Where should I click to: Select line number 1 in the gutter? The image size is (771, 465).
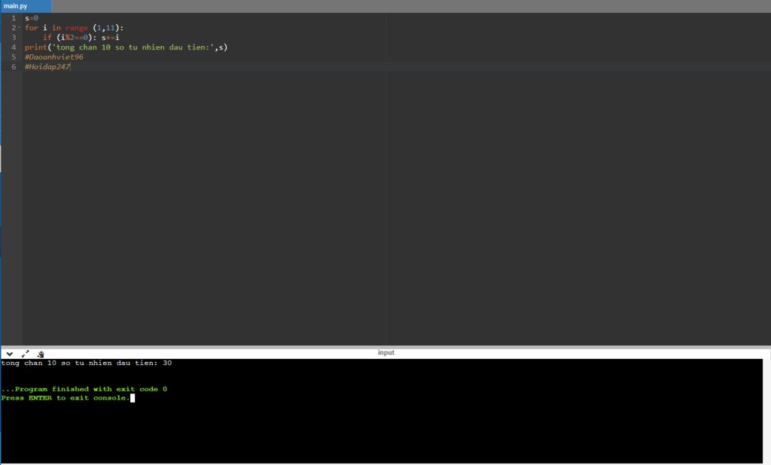tap(14, 18)
